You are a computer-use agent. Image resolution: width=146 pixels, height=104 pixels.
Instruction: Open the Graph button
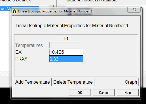pyautogui.click(x=131, y=82)
